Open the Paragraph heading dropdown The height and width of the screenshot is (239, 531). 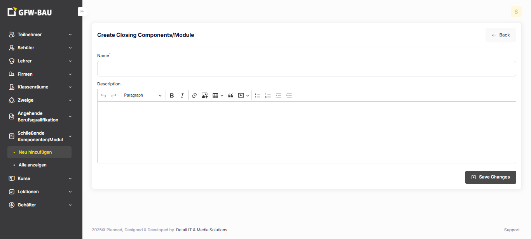pyautogui.click(x=143, y=95)
